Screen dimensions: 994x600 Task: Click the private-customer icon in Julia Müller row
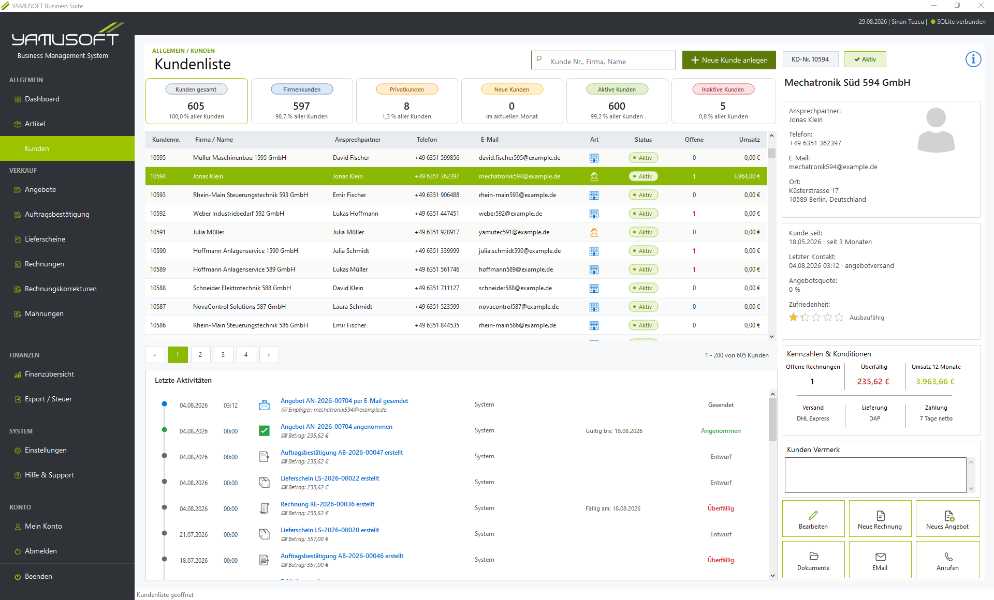click(x=594, y=232)
